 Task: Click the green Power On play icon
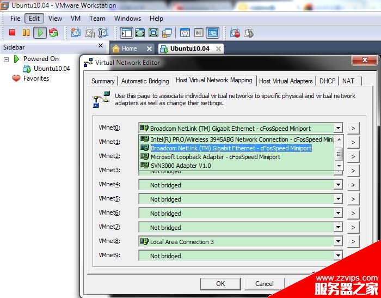[40, 33]
